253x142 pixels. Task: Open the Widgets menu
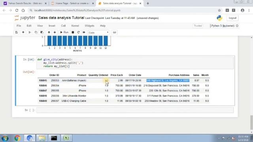[x=89, y=26]
